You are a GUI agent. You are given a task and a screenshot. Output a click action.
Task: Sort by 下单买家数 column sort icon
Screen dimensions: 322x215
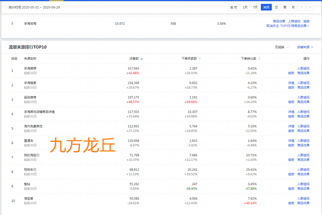click(200, 59)
